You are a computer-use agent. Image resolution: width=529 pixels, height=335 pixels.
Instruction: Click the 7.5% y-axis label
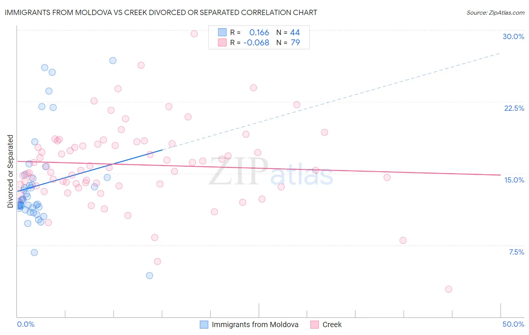516,252
